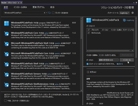Click the globe icon beside nuget.org

click(124, 20)
